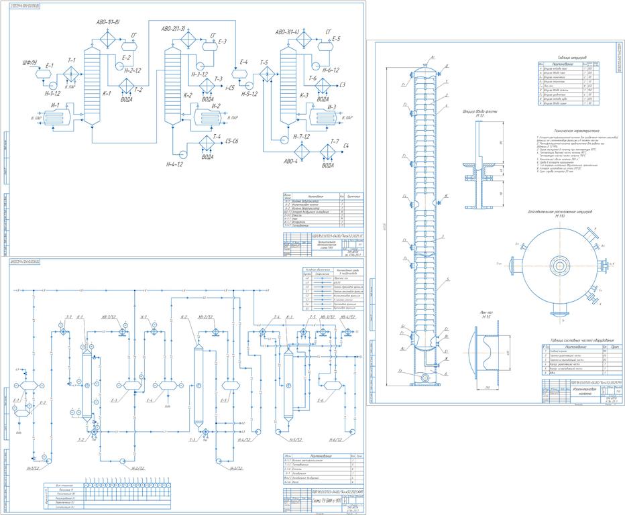Click the СГ label above Е-2 vessel

pos(133,36)
